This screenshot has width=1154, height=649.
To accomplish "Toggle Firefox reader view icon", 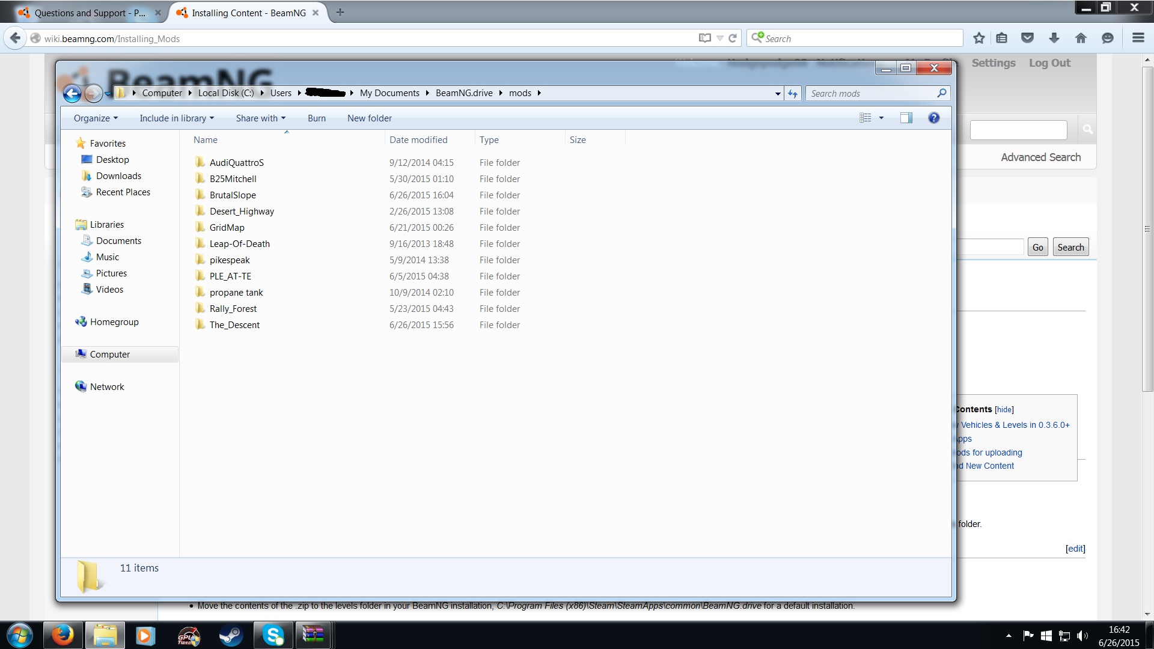I will (705, 38).
